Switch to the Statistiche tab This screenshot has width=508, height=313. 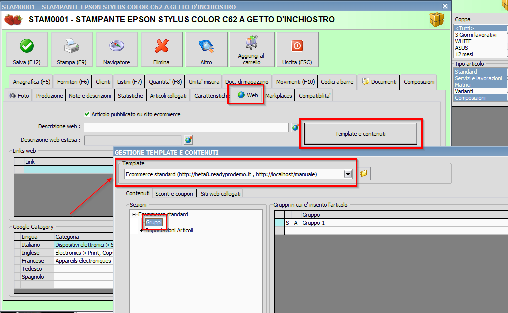(x=130, y=96)
